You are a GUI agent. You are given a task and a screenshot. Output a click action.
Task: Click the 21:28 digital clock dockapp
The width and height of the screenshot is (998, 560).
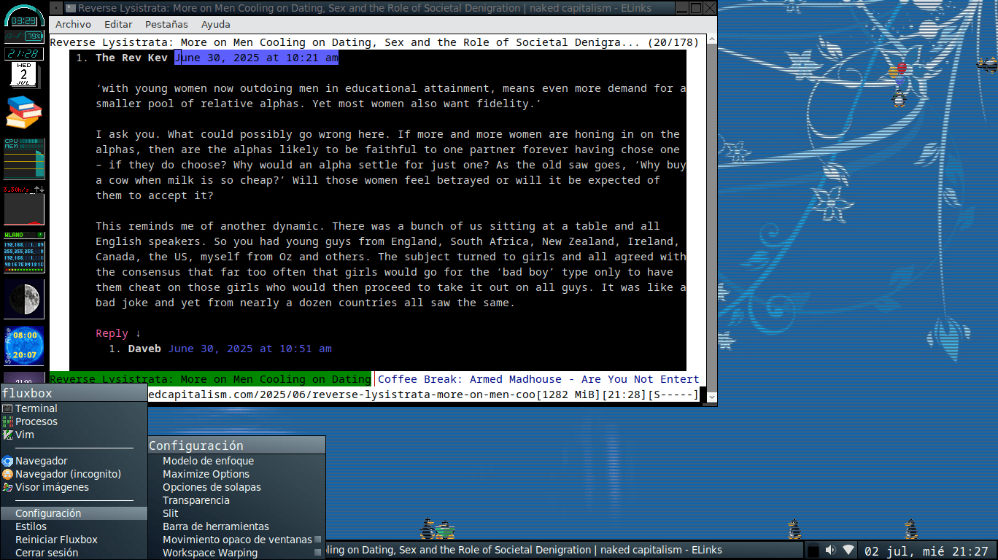pyautogui.click(x=24, y=53)
